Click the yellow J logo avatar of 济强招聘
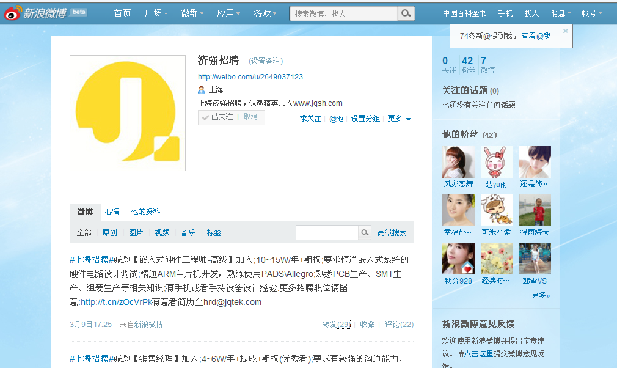 click(x=127, y=113)
